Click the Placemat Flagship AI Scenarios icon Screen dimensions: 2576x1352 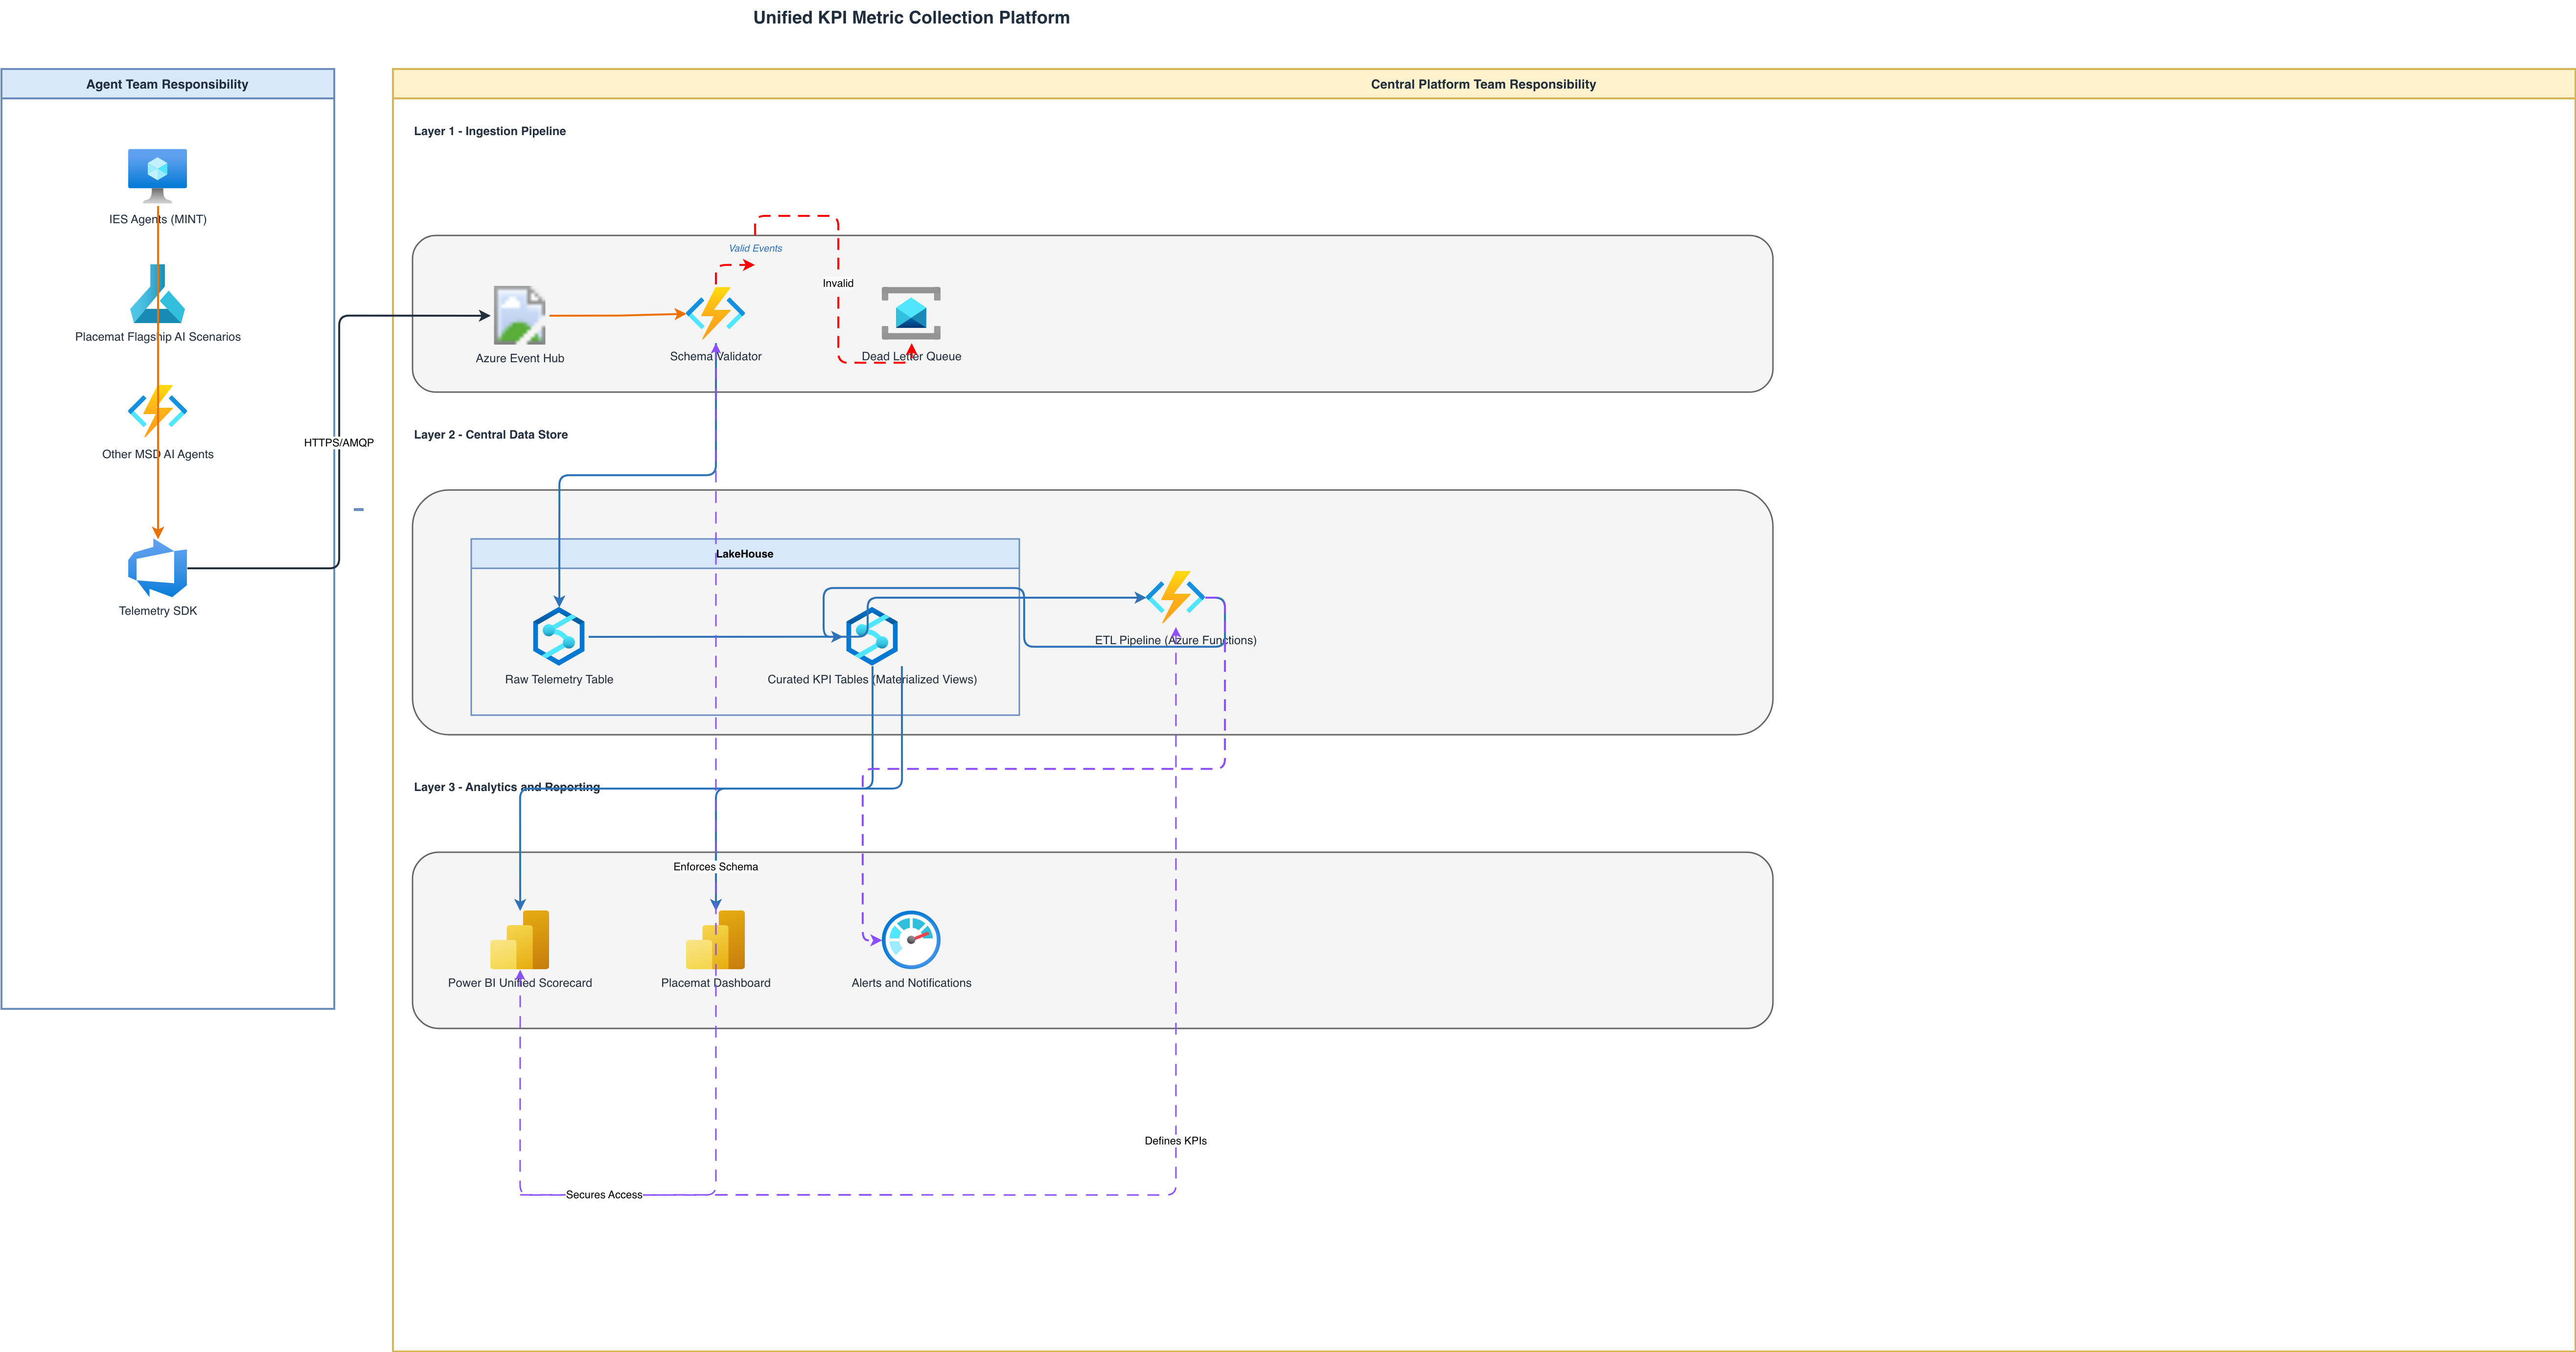[x=157, y=293]
